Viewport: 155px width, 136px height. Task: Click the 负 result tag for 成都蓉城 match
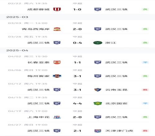[145, 9]
